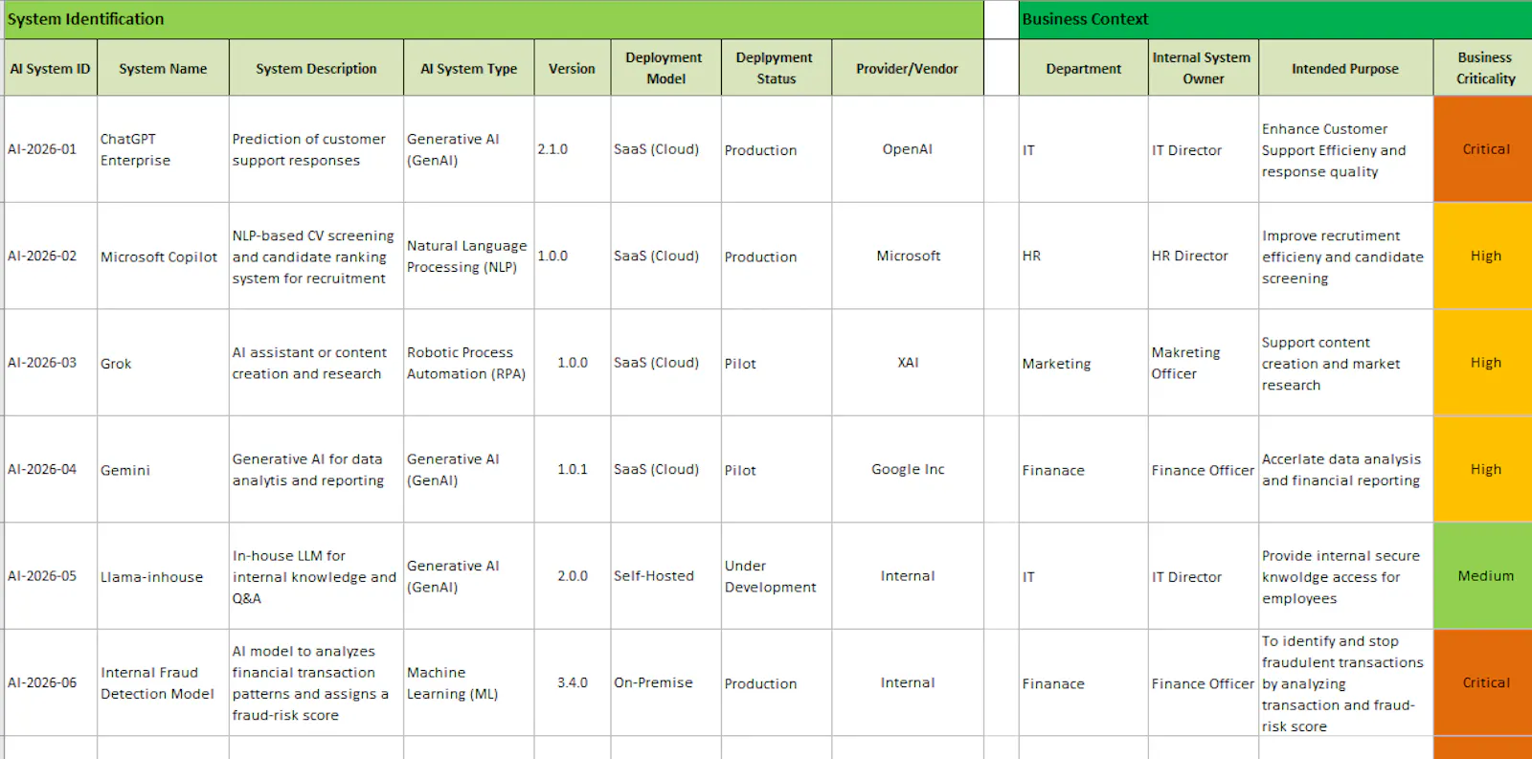Select 'Enhance Customer Support Efficieny' purpose cell
Viewport: 1532px width, 759px height.
[1345, 149]
